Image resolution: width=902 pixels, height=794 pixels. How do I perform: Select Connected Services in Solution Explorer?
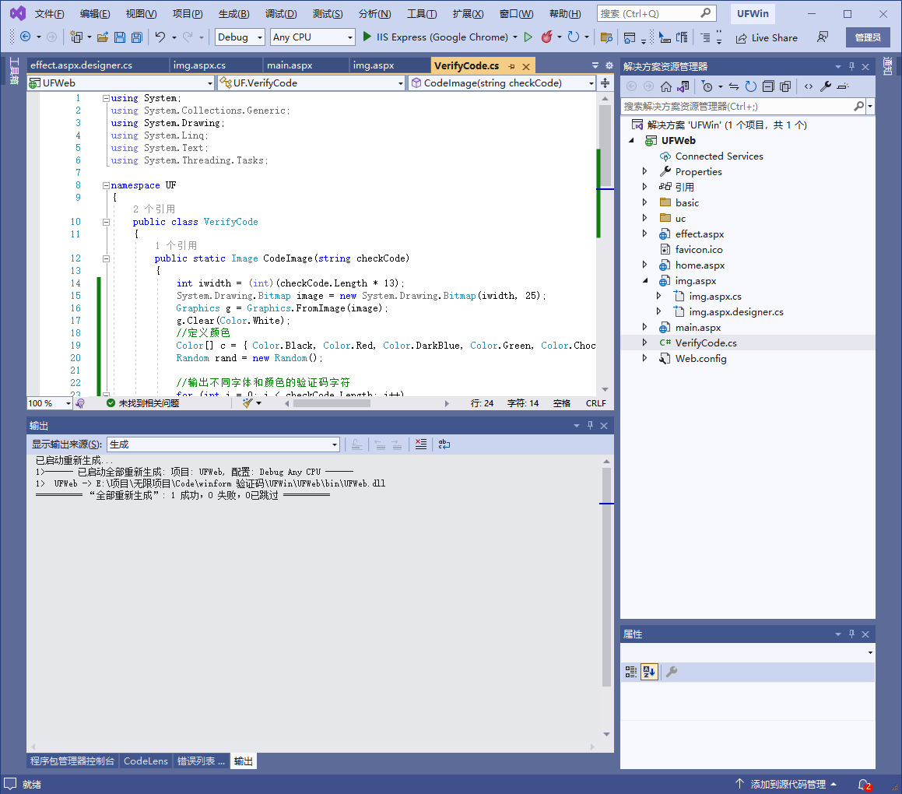point(719,156)
